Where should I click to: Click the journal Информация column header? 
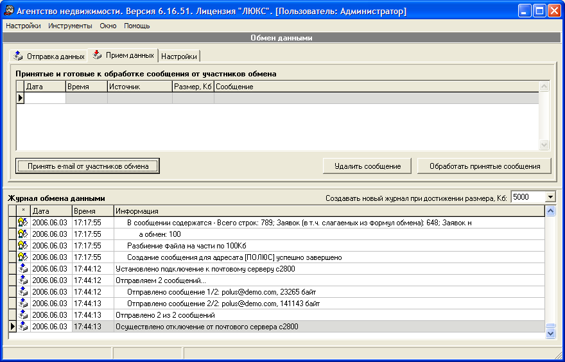pyautogui.click(x=329, y=211)
